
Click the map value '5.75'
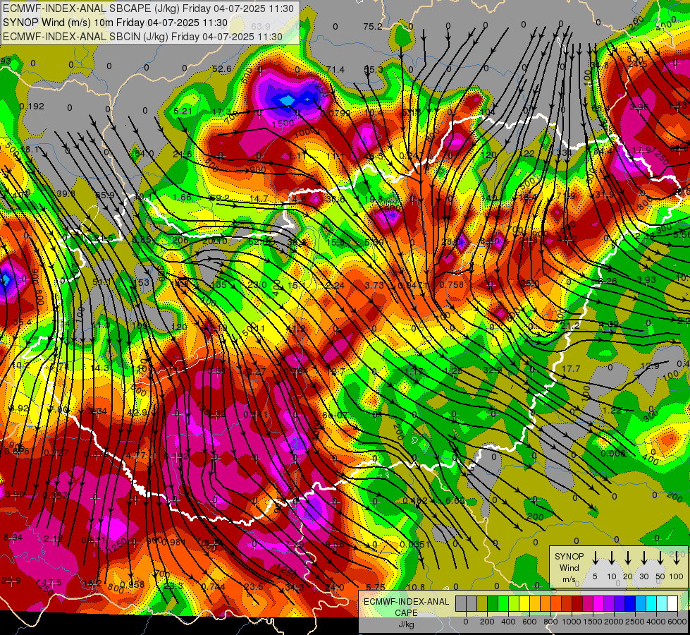point(376,587)
